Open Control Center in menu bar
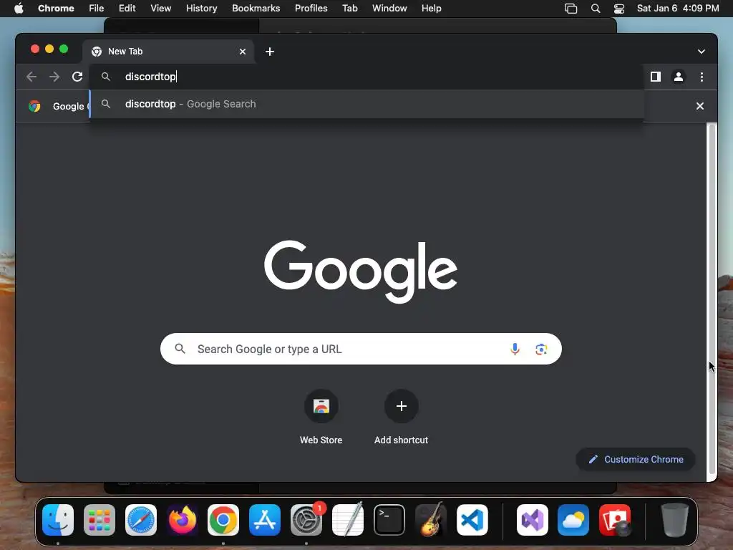This screenshot has width=733, height=550. pyautogui.click(x=619, y=9)
